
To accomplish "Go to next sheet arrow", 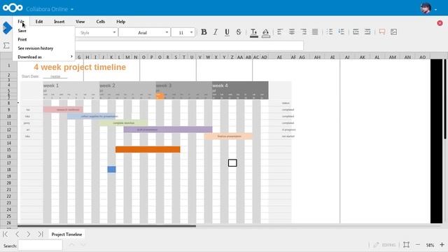I will 28,234.
